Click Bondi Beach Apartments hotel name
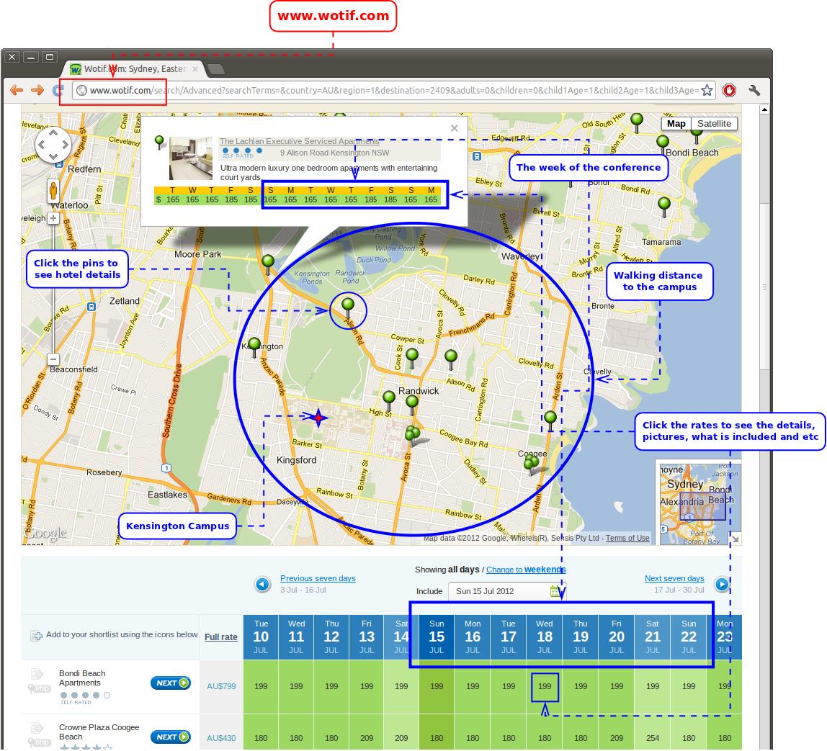This screenshot has height=751, width=827. click(82, 678)
